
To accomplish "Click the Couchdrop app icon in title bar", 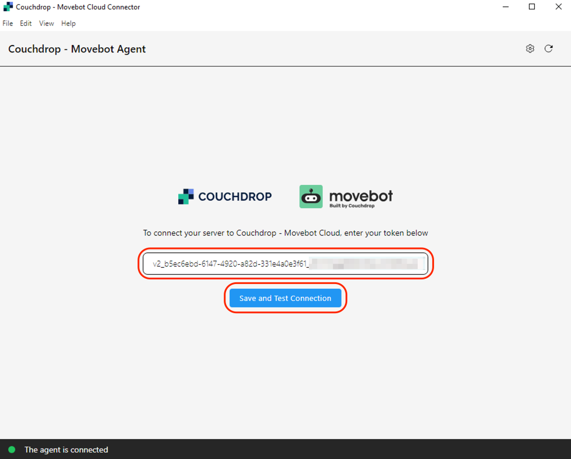I will click(x=8, y=7).
